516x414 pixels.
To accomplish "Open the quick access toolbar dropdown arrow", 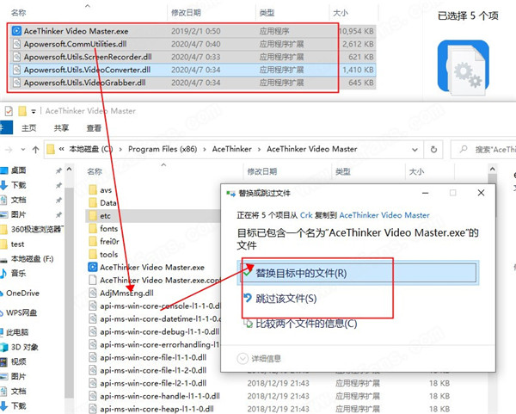I will (x=34, y=112).
